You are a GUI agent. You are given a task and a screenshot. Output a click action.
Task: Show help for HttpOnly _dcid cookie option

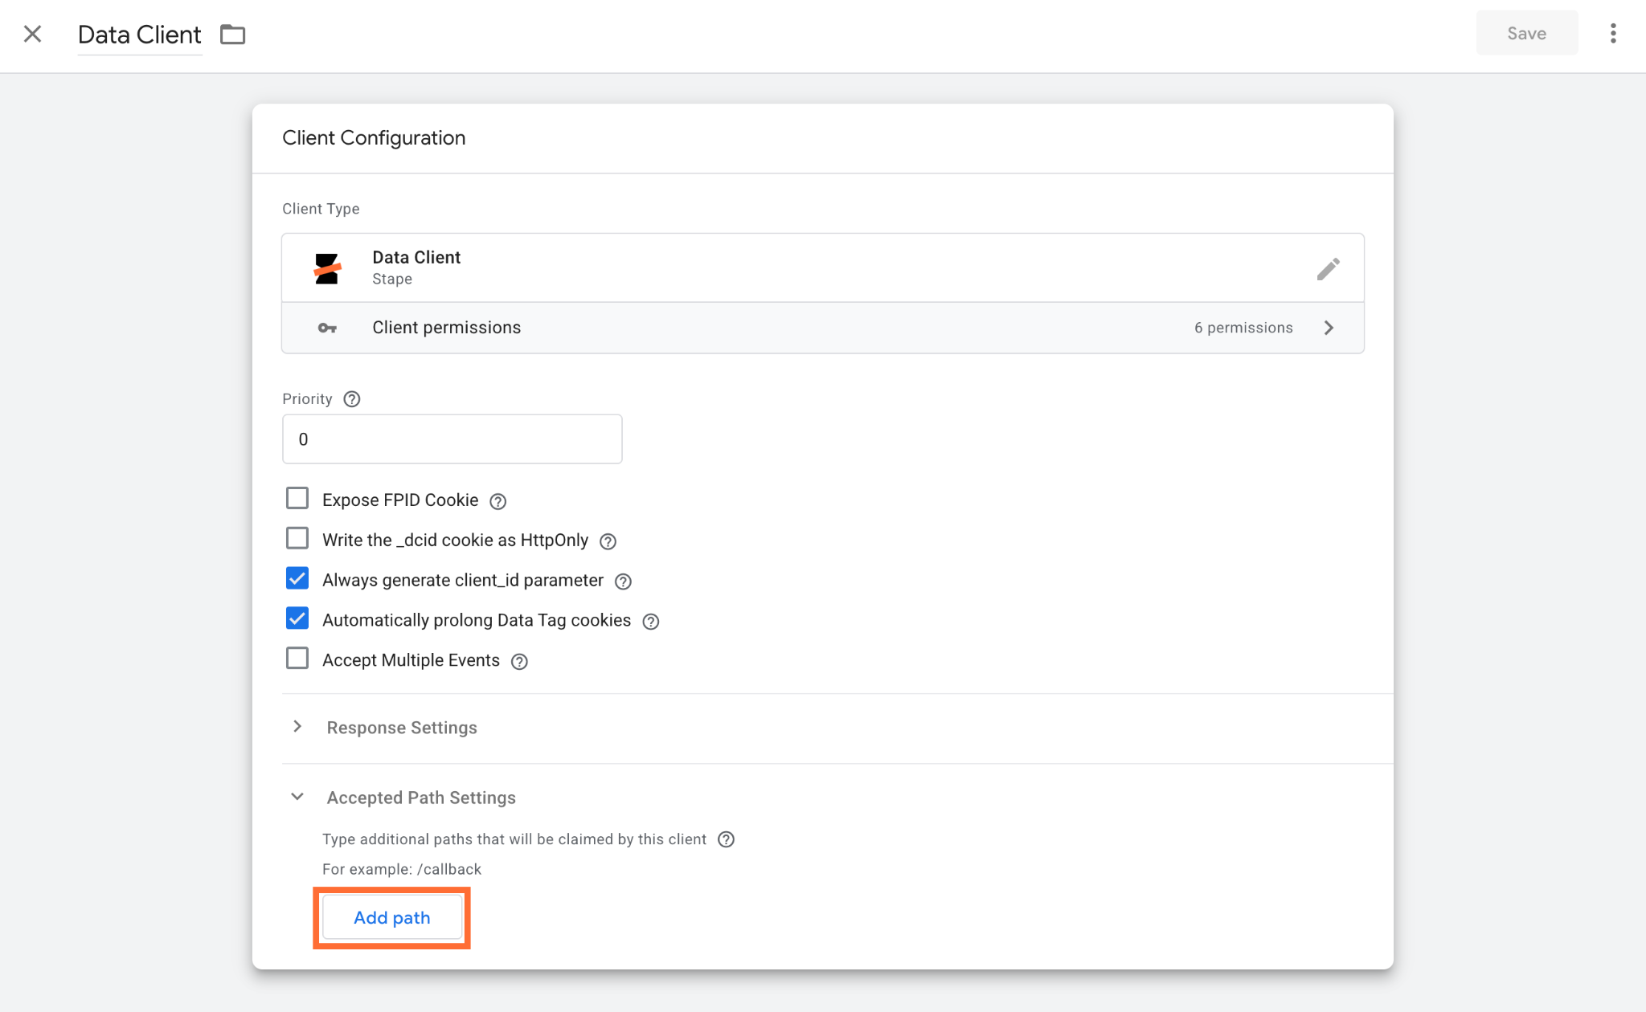[608, 541]
